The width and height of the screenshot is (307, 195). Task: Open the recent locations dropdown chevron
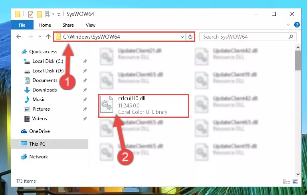(40, 37)
